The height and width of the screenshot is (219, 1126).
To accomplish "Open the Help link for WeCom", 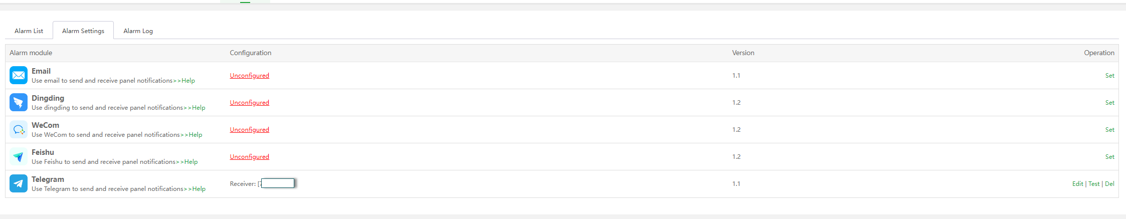I will tap(196, 135).
